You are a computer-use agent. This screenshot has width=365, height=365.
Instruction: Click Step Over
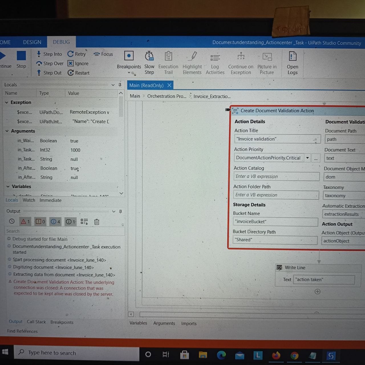(x=50, y=63)
